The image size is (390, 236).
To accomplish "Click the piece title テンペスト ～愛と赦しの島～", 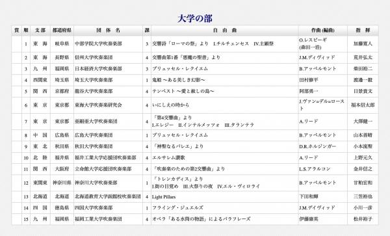I will click(x=183, y=91).
